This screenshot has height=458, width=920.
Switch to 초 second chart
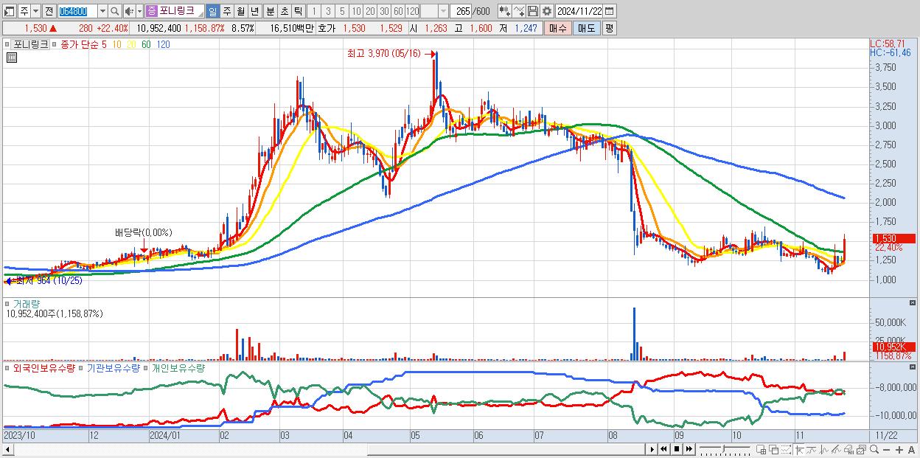pos(284,11)
